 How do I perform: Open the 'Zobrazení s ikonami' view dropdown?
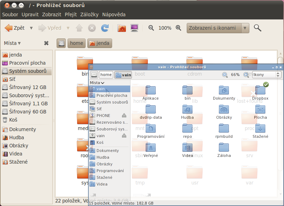coord(218,28)
